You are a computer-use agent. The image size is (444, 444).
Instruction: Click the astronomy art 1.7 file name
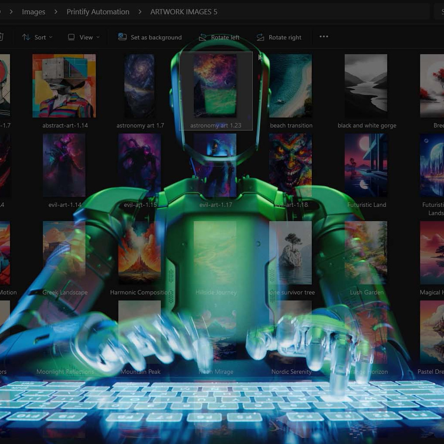point(140,125)
